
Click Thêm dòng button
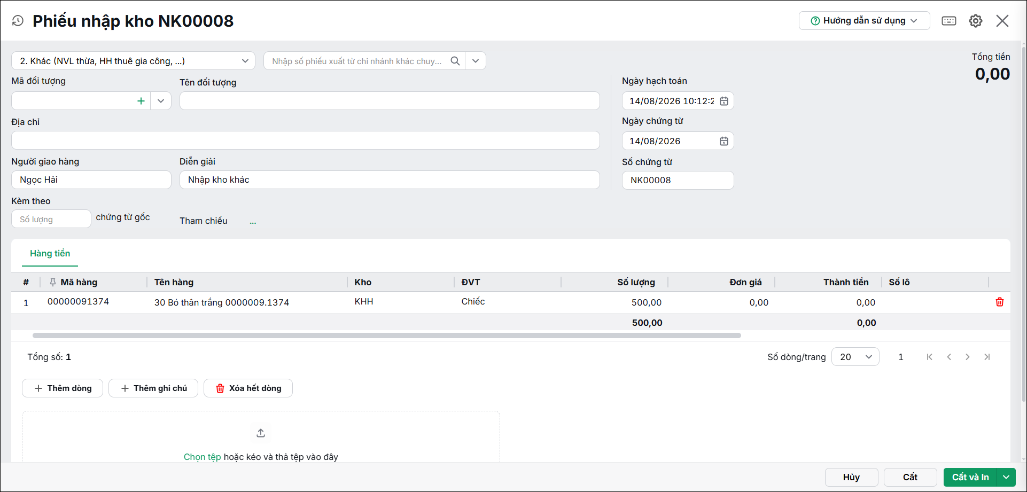point(63,388)
